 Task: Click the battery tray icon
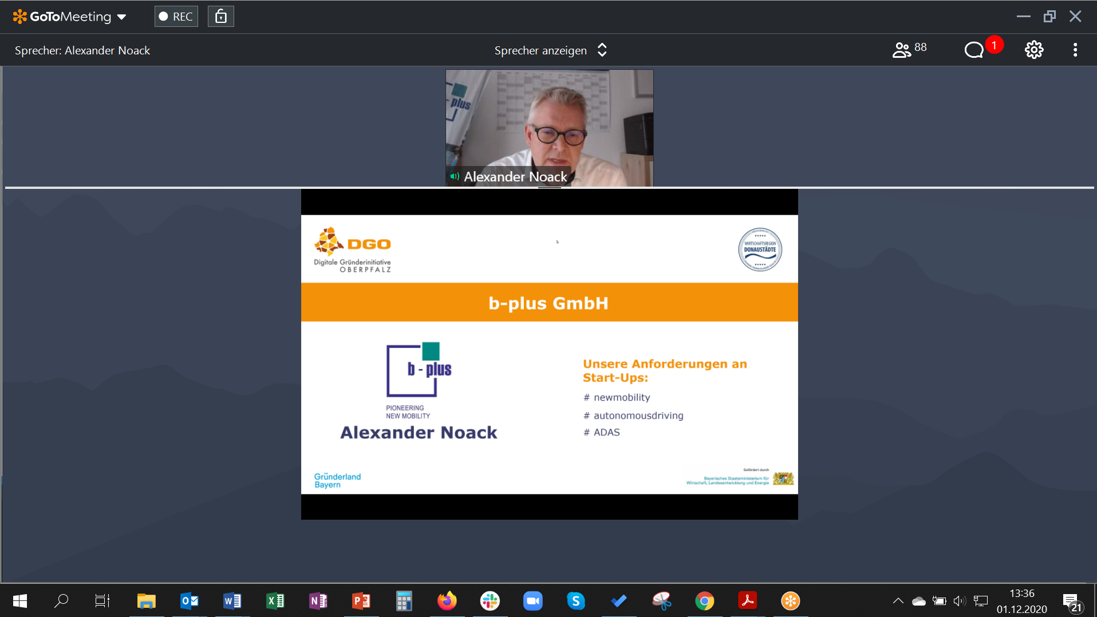coord(940,601)
